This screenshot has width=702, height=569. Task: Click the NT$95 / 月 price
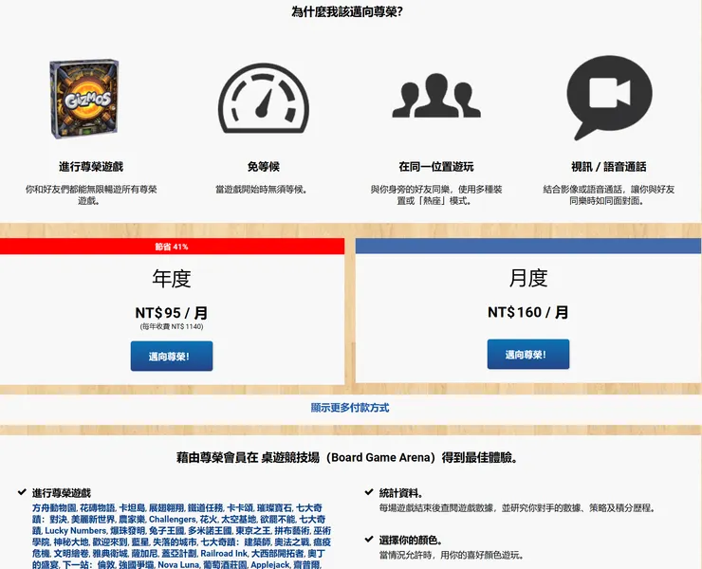tap(172, 313)
